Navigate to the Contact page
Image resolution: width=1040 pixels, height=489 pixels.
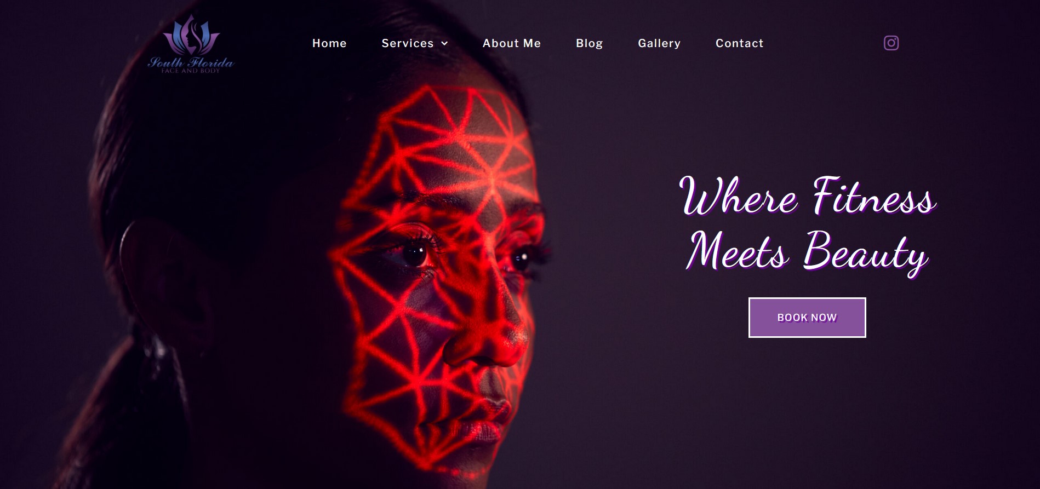(740, 43)
